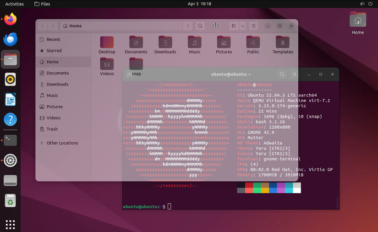This screenshot has width=378, height=232.
Task: Select Documents in the Files sidebar
Action: click(x=63, y=73)
